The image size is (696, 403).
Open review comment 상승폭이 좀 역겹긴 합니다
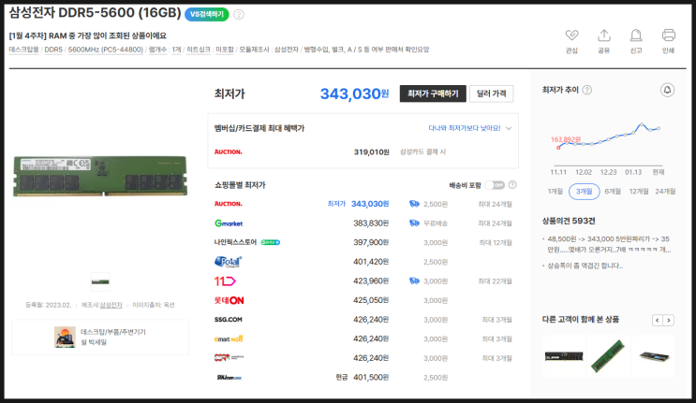coord(585,266)
